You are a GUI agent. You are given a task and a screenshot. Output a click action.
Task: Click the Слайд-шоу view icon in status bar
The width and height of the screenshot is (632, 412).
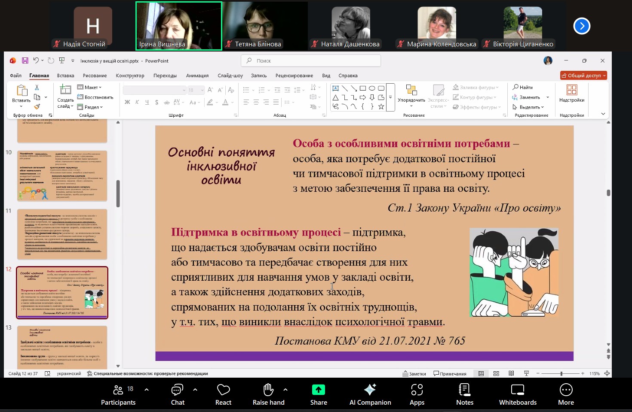point(526,373)
